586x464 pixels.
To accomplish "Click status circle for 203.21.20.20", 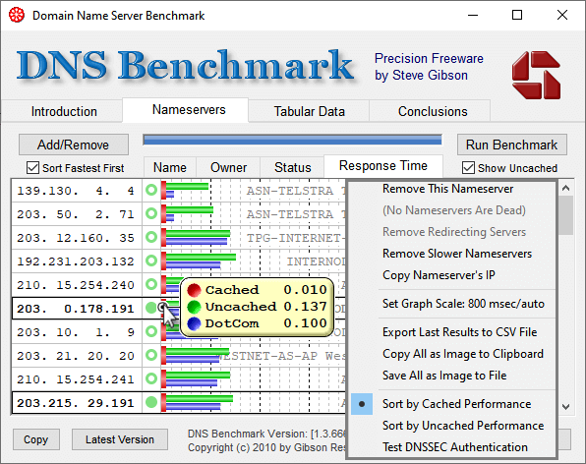I will point(151,355).
